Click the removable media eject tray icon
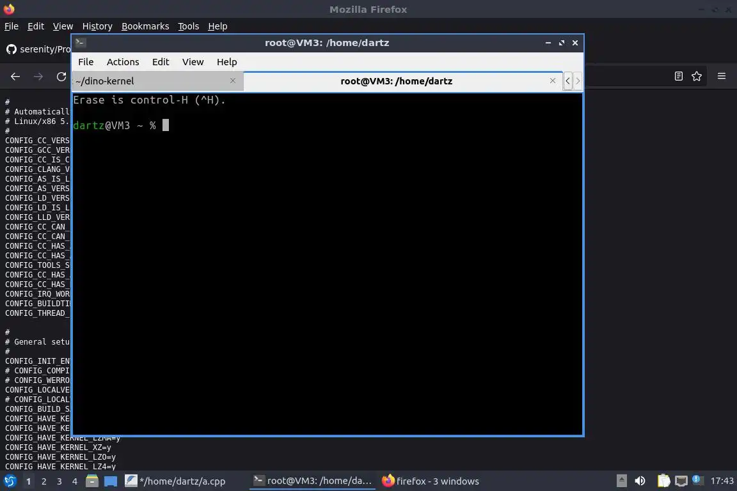Image resolution: width=737 pixels, height=491 pixels. coord(621,481)
